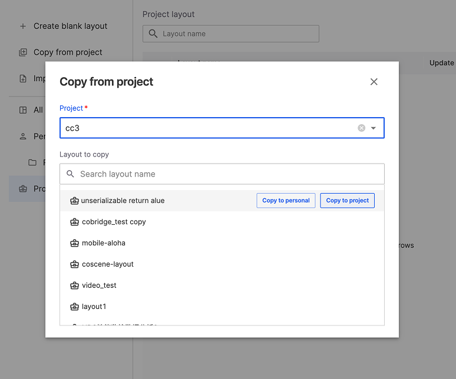The height and width of the screenshot is (379, 456).
Task: Click the personal layouts person icon
Action: point(23,136)
